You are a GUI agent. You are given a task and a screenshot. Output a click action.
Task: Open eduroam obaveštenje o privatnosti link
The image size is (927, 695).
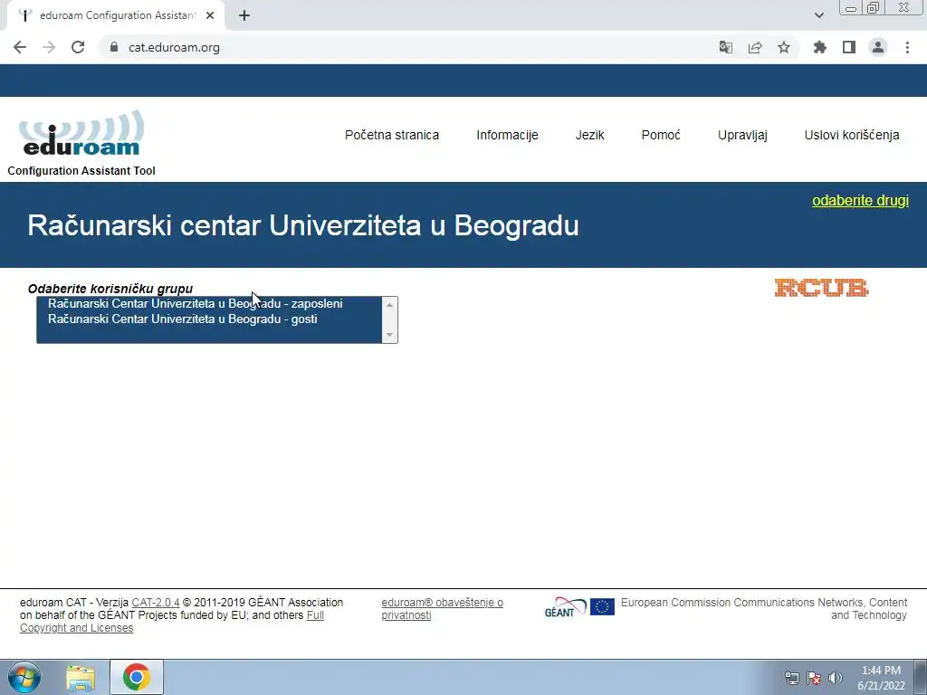coord(442,609)
